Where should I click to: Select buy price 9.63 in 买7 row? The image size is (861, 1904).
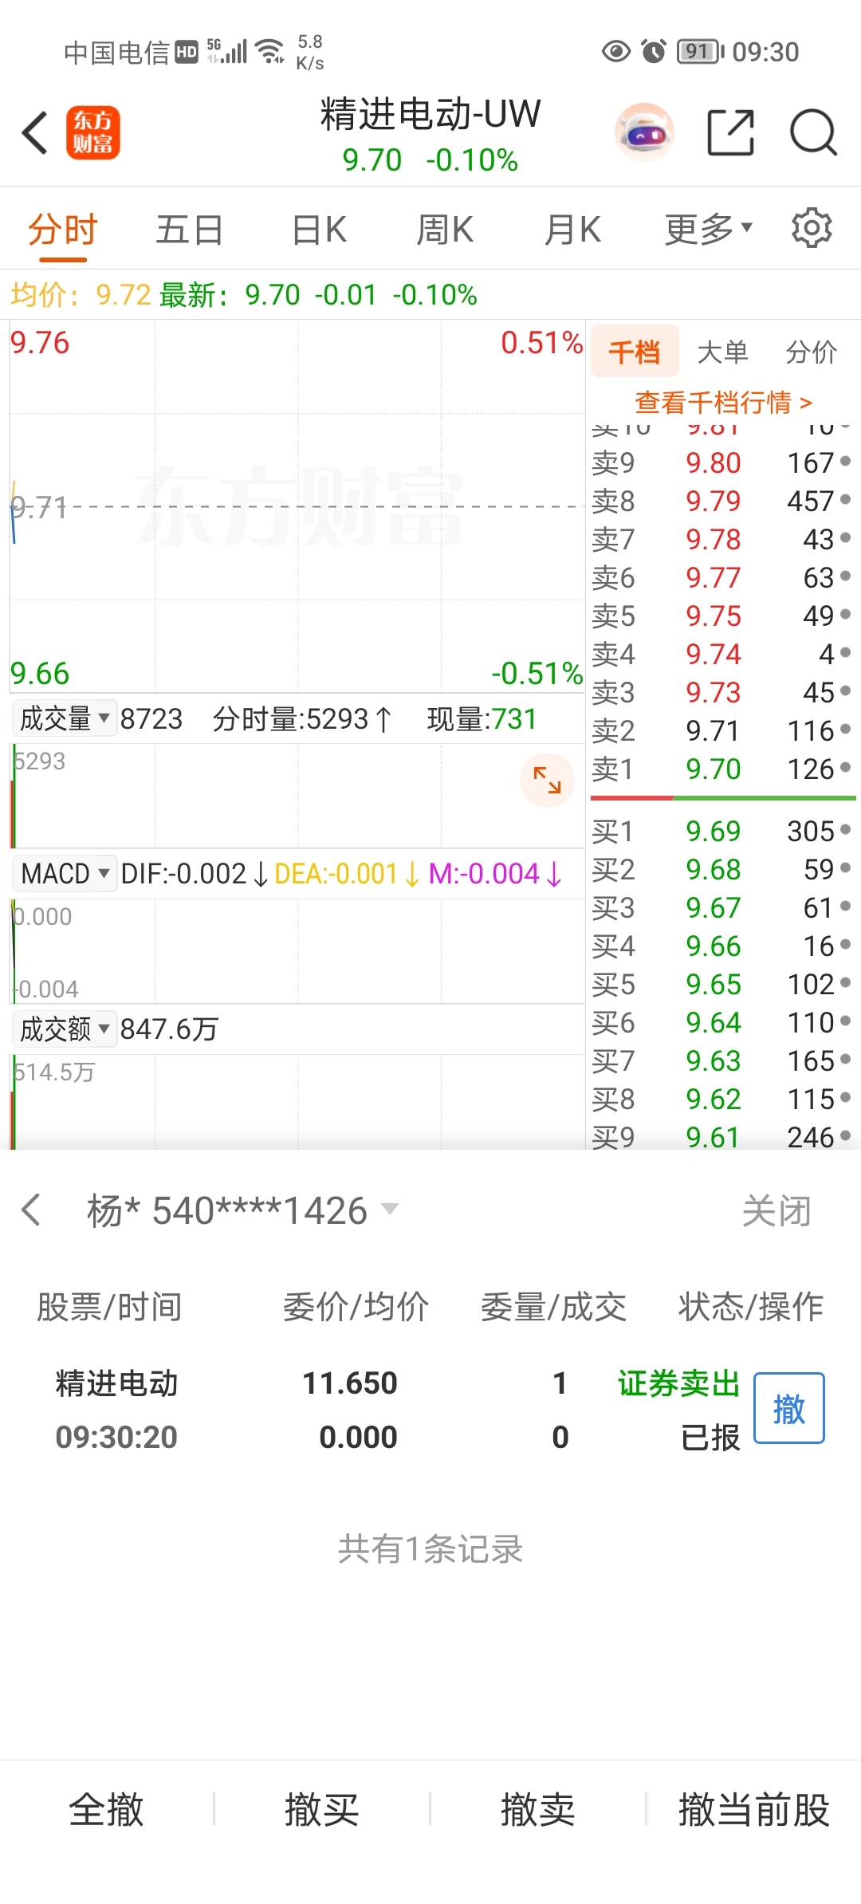[714, 1060]
